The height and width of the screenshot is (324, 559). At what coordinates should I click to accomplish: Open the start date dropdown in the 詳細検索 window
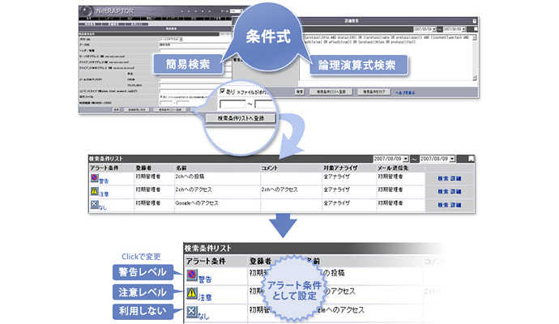tap(434, 29)
